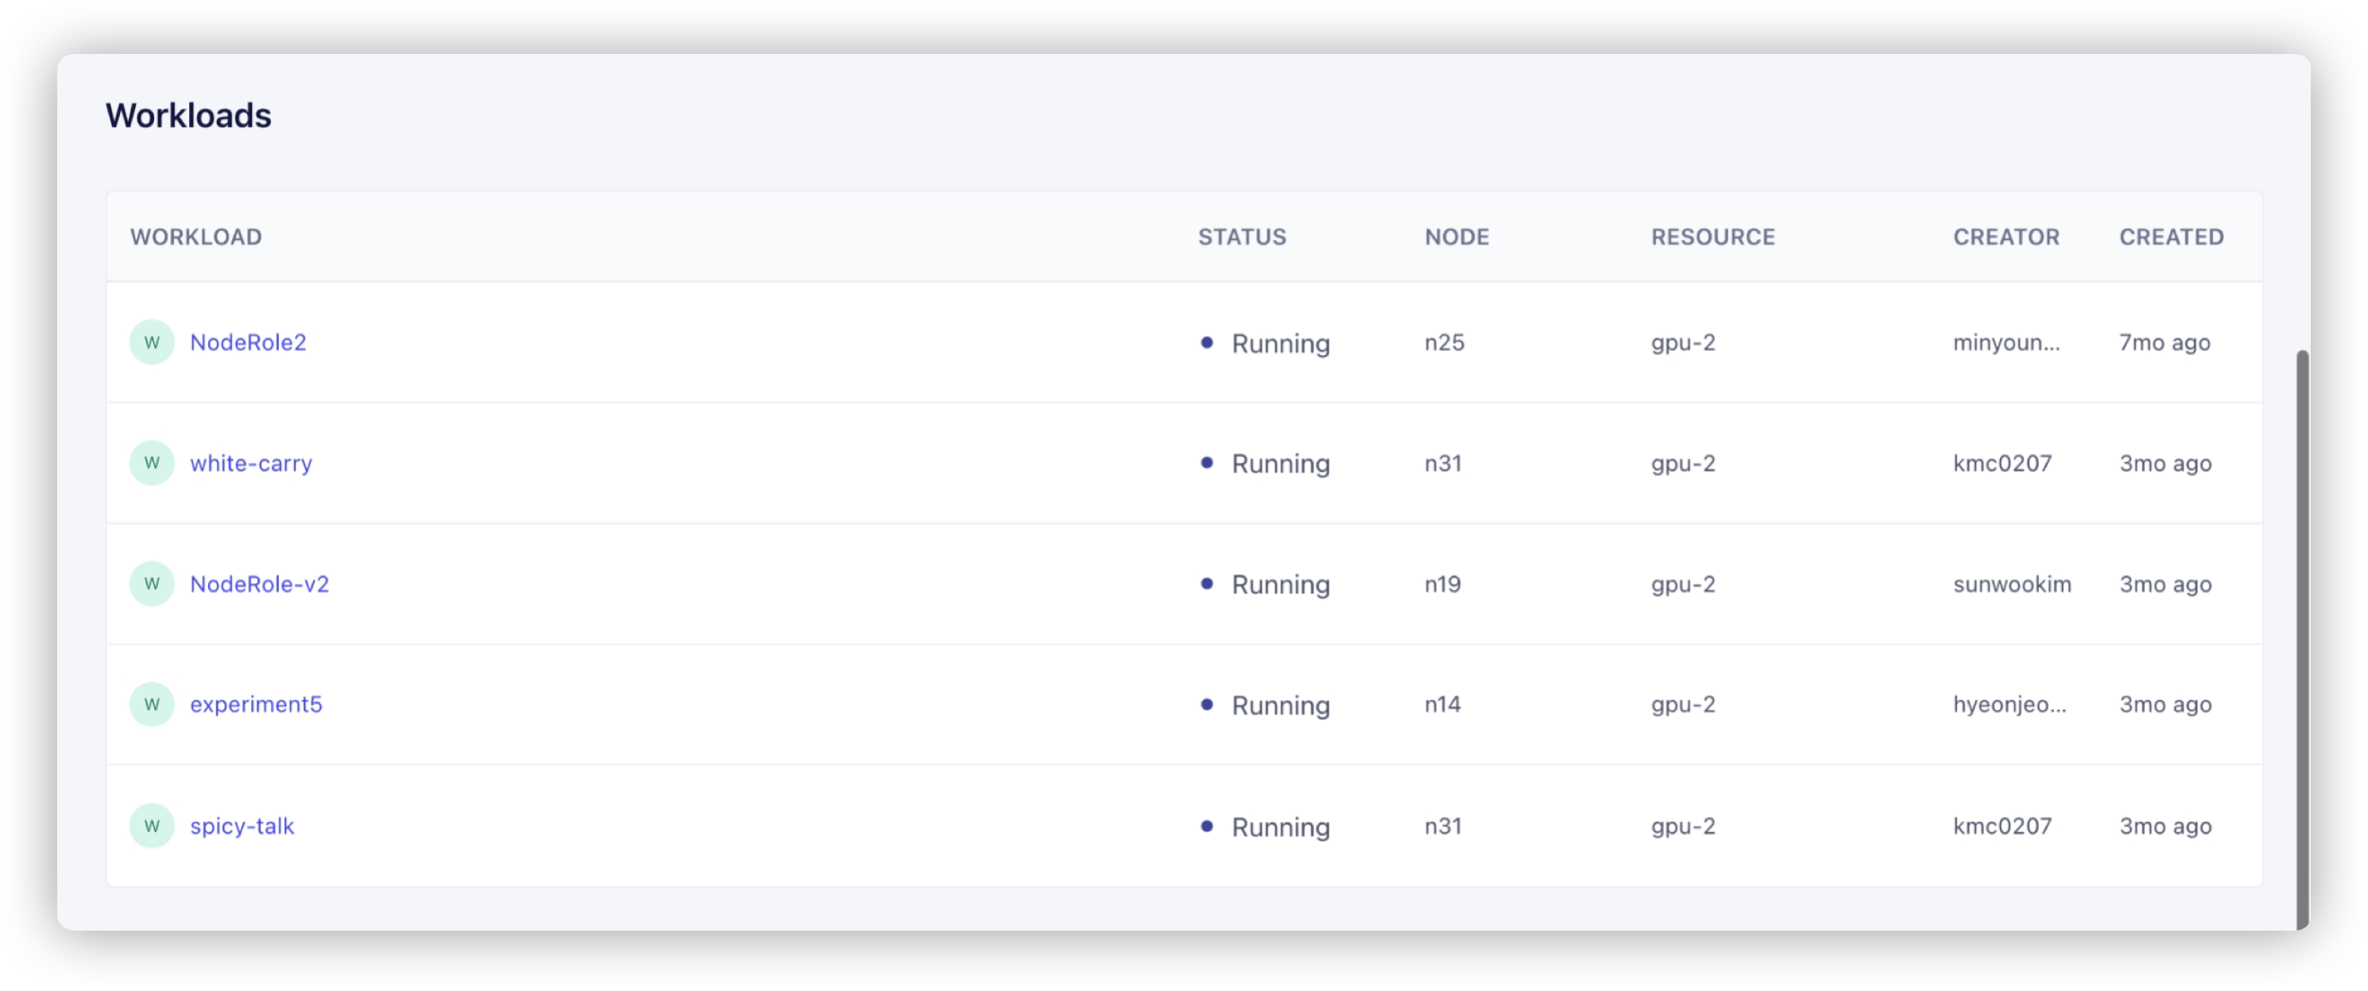The width and height of the screenshot is (2368, 991).
Task: Click the status dot for white-carry
Action: (1207, 463)
